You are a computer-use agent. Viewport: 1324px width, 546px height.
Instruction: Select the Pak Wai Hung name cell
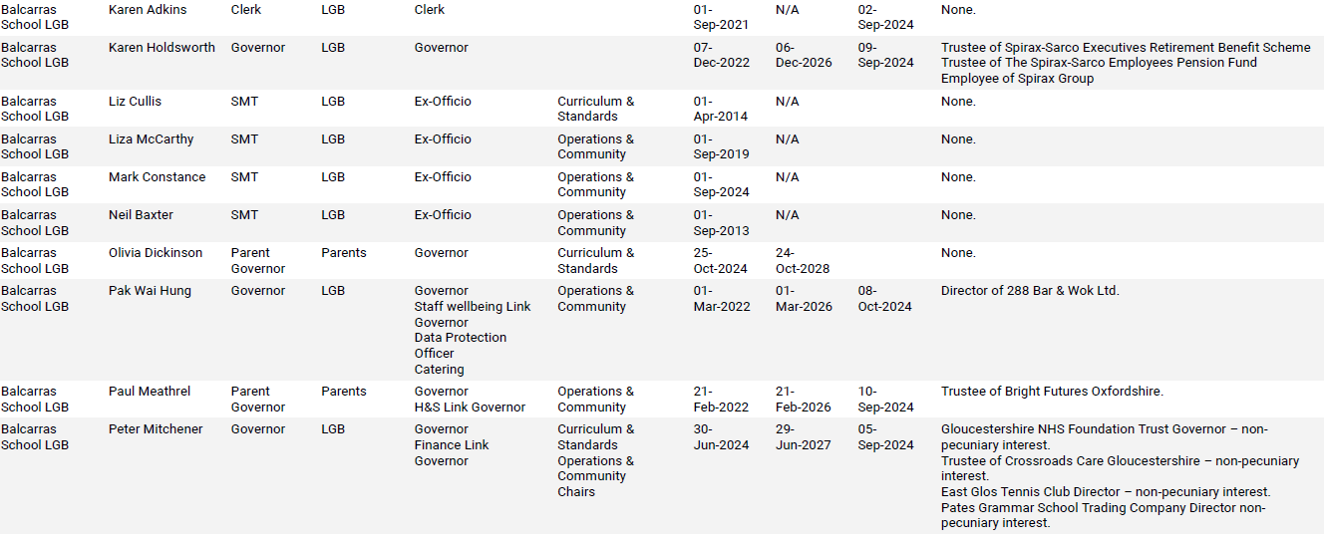[x=150, y=291]
